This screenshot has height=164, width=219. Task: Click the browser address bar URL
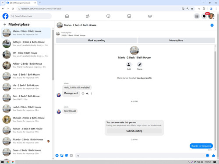point(41,9)
